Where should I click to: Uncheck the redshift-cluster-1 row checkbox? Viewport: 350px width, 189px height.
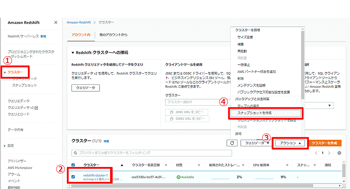pos(73,177)
